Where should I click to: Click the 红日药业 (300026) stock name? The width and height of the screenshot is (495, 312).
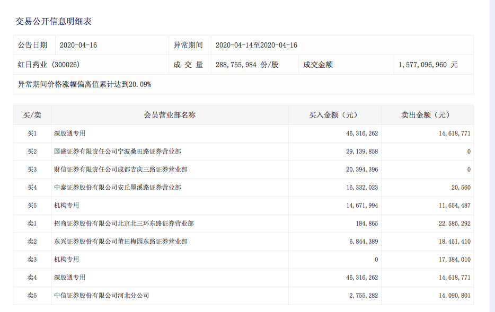[x=49, y=65]
